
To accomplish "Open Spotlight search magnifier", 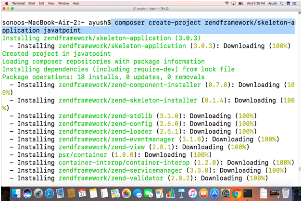I will click(282, 3).
